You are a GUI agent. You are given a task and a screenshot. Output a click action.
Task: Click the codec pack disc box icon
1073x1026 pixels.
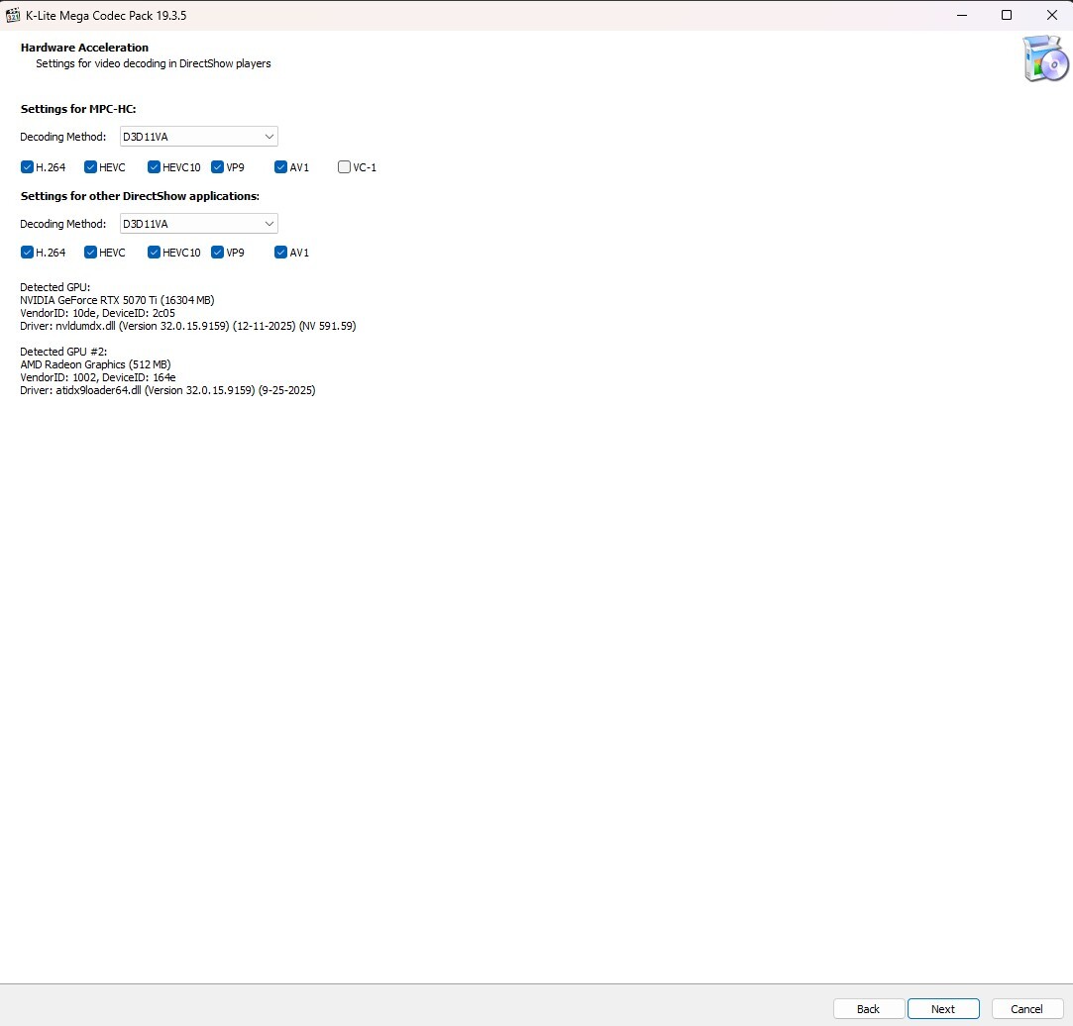point(1045,59)
